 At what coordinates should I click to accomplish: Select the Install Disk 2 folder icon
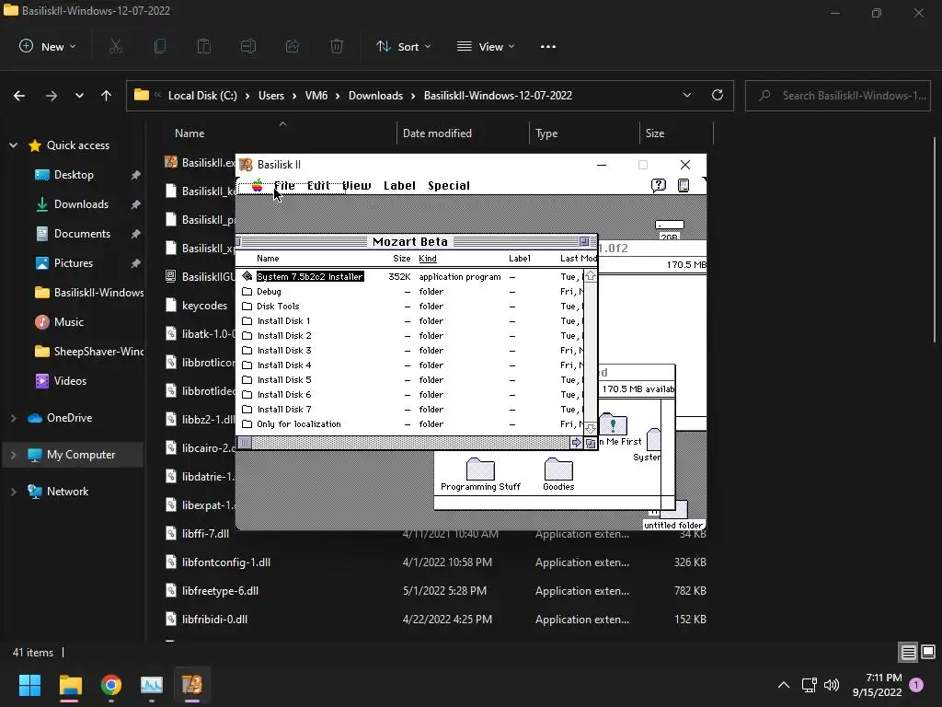[x=247, y=335]
